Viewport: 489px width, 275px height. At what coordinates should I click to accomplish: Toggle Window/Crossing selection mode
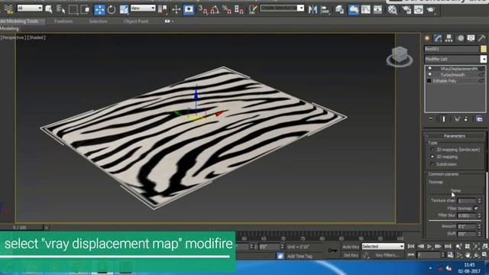(x=85, y=10)
